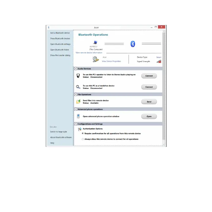Screen dimensions: 212x212
Task: Click View remote device information link
Action: [x=89, y=53]
